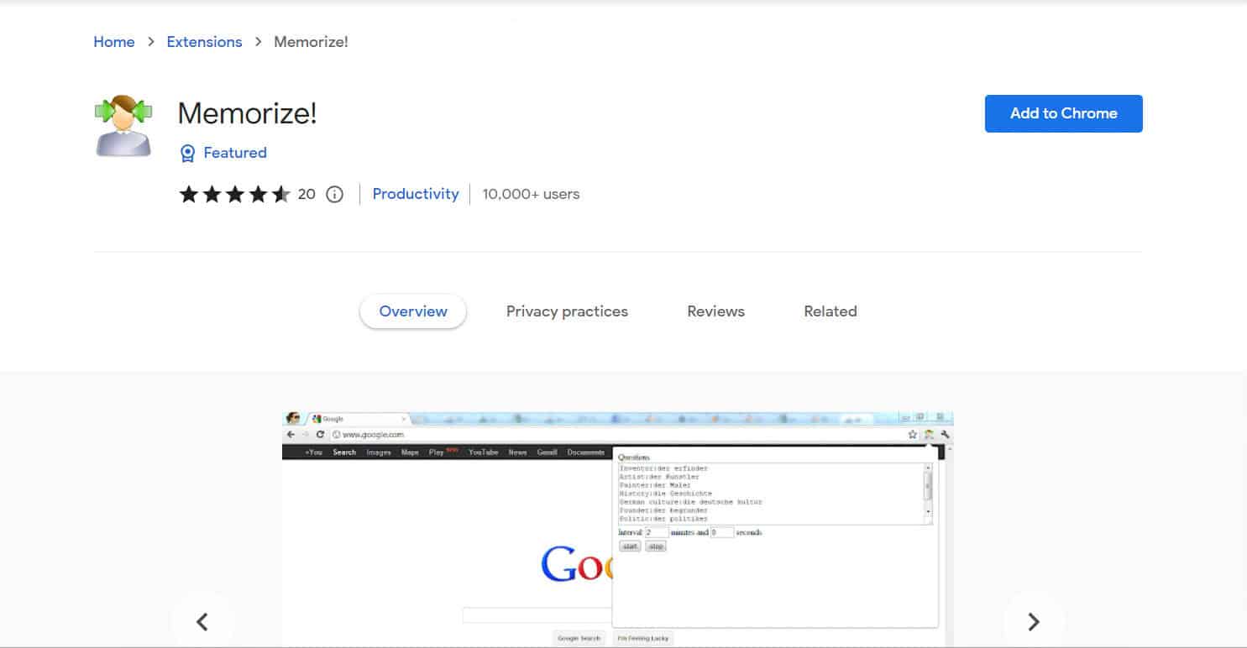Click the back arrow in screenshot's browser
This screenshot has height=648, width=1247.
[x=291, y=435]
